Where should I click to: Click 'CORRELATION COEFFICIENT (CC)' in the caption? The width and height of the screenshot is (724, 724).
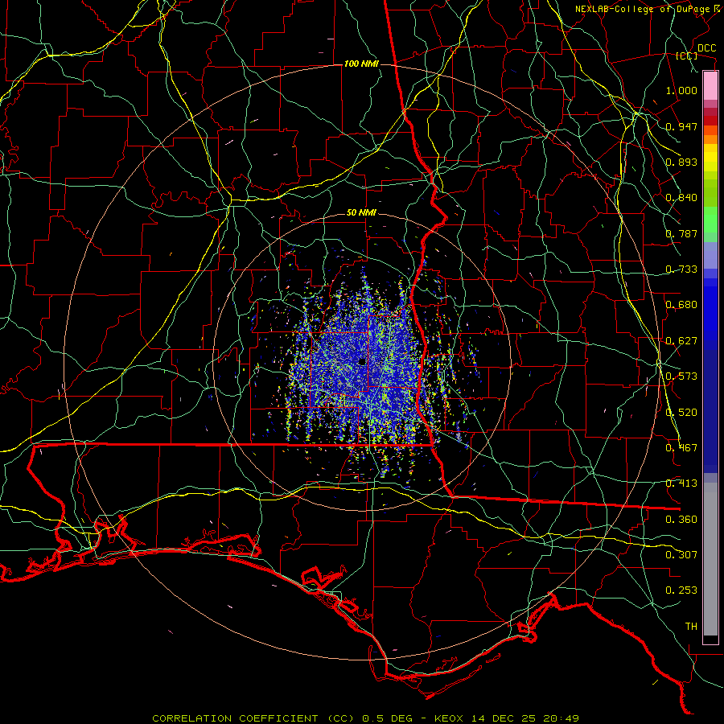pos(253,718)
